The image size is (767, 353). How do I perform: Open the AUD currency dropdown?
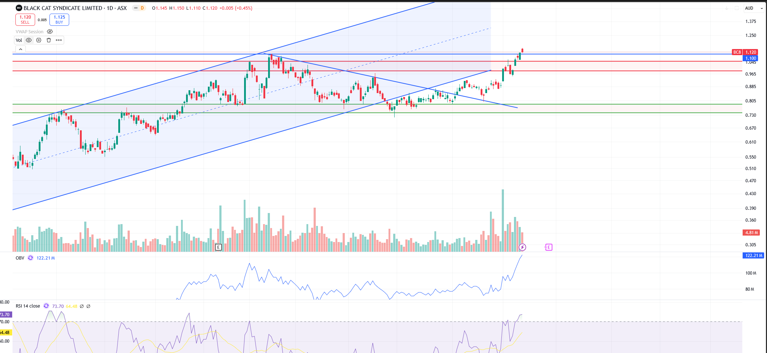[x=754, y=8]
